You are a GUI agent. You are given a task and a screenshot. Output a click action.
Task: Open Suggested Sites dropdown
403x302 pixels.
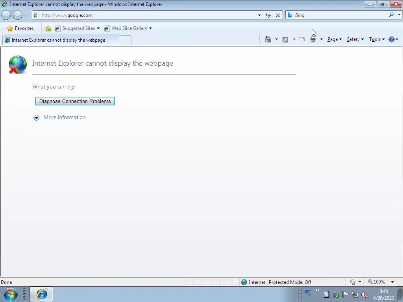pyautogui.click(x=78, y=28)
